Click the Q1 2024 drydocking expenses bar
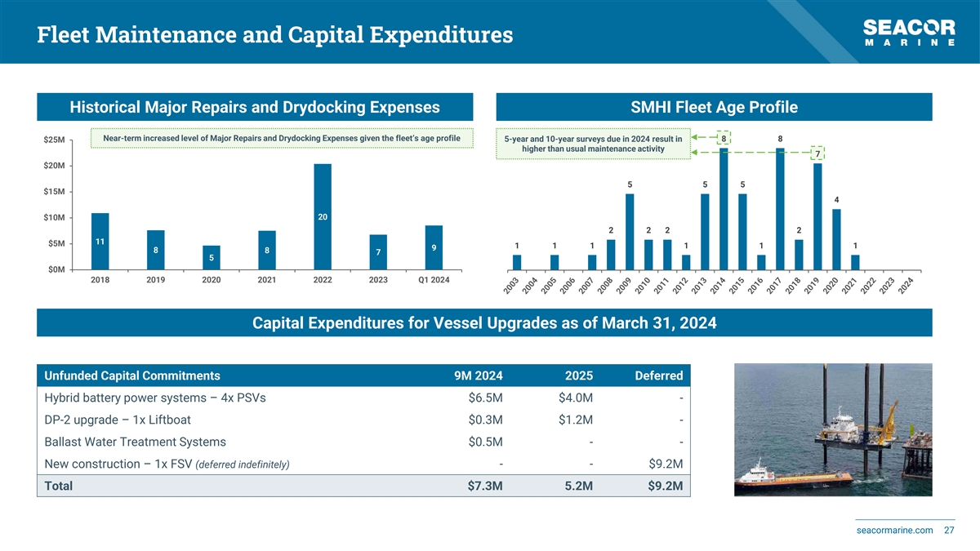980x551 pixels. 434,247
